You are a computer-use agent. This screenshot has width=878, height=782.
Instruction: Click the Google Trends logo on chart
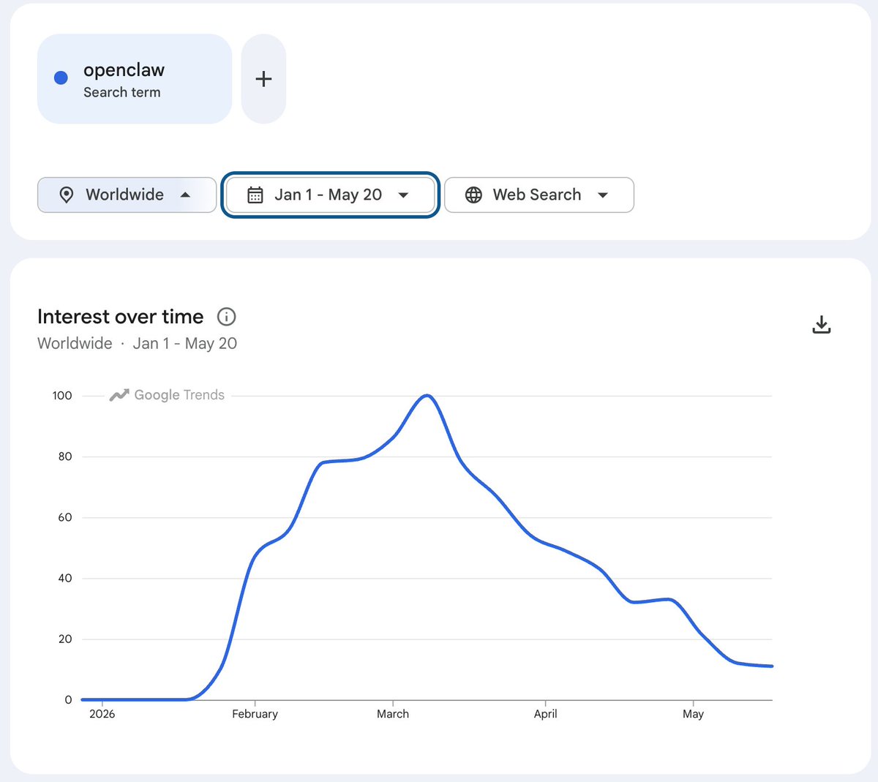click(168, 395)
